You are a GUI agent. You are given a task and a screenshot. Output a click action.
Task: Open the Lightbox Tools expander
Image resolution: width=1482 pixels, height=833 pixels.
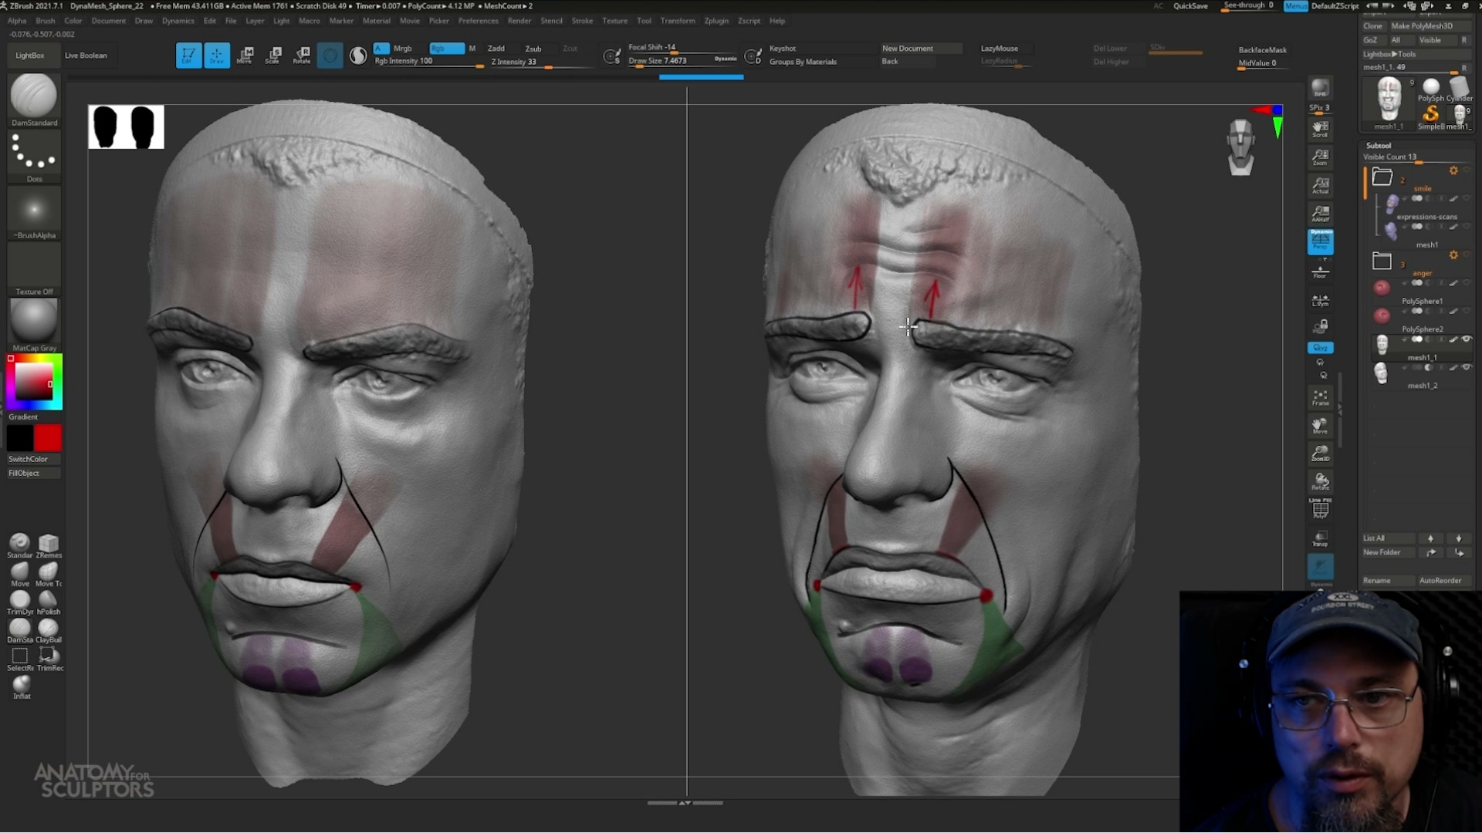pyautogui.click(x=1389, y=54)
